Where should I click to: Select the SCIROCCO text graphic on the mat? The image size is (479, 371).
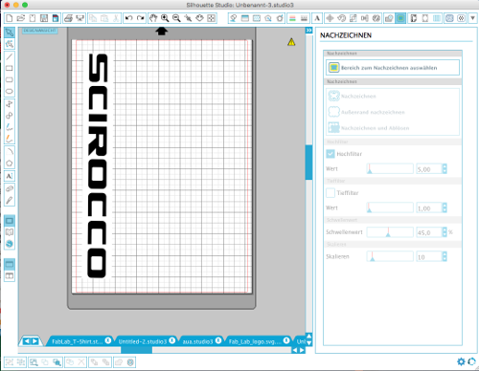click(x=98, y=165)
